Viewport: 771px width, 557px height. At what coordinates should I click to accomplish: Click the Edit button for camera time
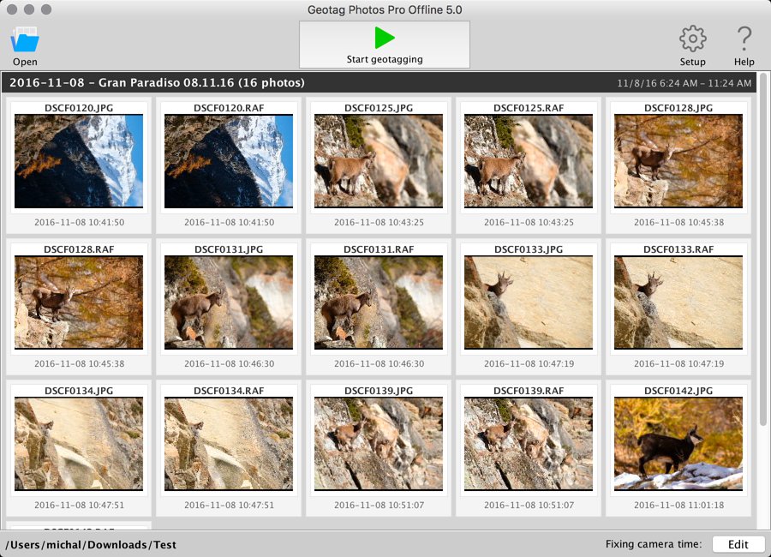pyautogui.click(x=738, y=544)
